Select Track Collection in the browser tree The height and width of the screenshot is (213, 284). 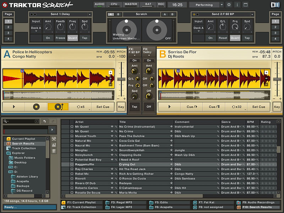point(24,148)
